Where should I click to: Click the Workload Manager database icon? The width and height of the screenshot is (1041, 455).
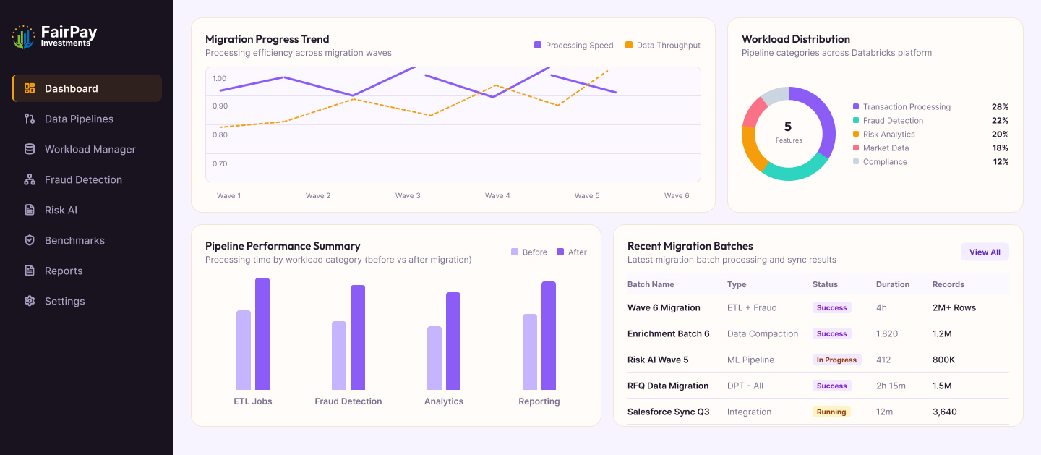(30, 149)
